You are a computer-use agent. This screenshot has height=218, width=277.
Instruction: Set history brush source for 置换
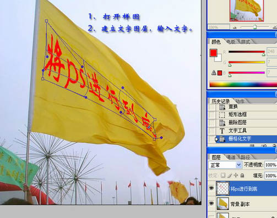212,107
